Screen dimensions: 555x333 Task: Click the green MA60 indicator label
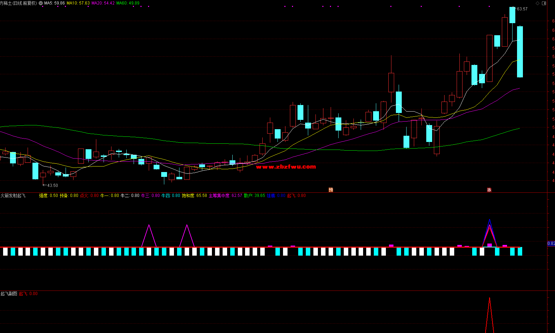[128, 3]
